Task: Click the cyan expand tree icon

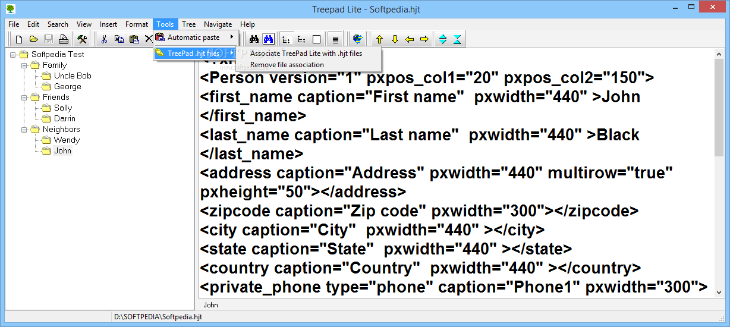Action: click(442, 39)
